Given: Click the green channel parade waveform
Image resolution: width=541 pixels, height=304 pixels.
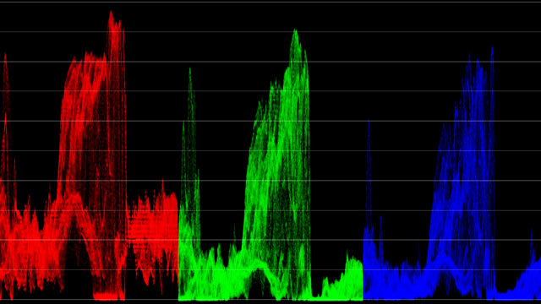Looking at the screenshot, I should [x=270, y=165].
